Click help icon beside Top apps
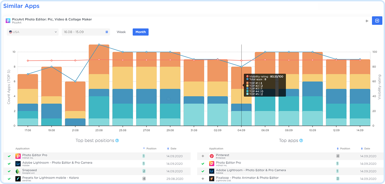Screen dimensions: 385x184 pos(301,141)
